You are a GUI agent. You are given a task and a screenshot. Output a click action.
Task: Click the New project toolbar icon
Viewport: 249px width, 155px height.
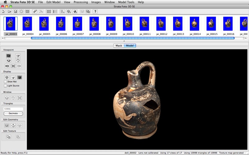(3, 11)
